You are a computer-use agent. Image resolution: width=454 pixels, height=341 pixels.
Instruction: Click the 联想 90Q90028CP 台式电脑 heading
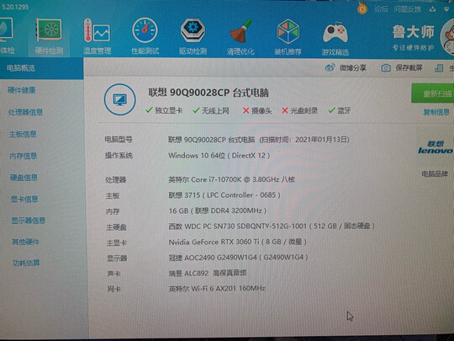click(209, 93)
